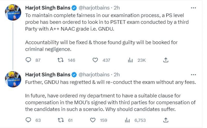Share the first tweet via share icon
Image resolution: width=207 pixels, height=128 pixels.
[166, 60]
